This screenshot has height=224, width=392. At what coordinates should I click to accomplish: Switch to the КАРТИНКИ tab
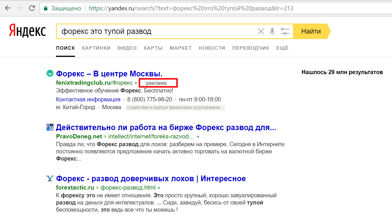(x=96, y=48)
